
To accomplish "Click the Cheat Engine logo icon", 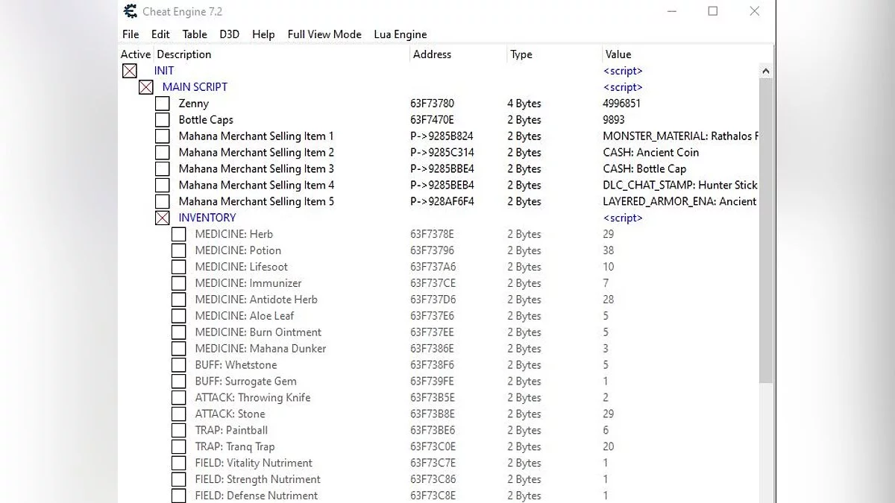I will (x=131, y=11).
